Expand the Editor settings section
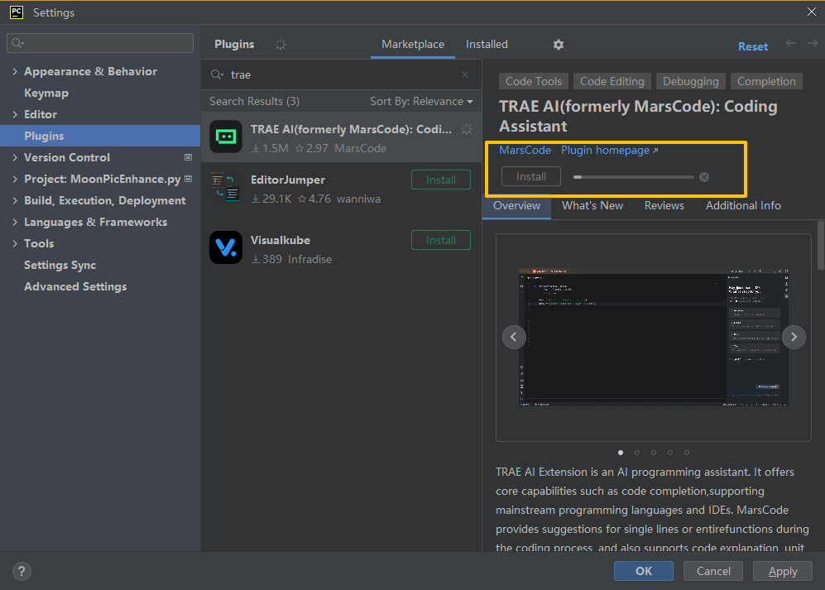This screenshot has width=825, height=590. [x=15, y=114]
